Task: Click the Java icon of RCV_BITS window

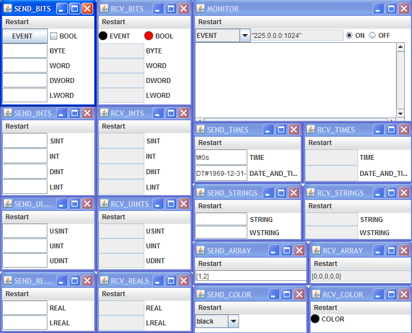Action: [x=104, y=9]
